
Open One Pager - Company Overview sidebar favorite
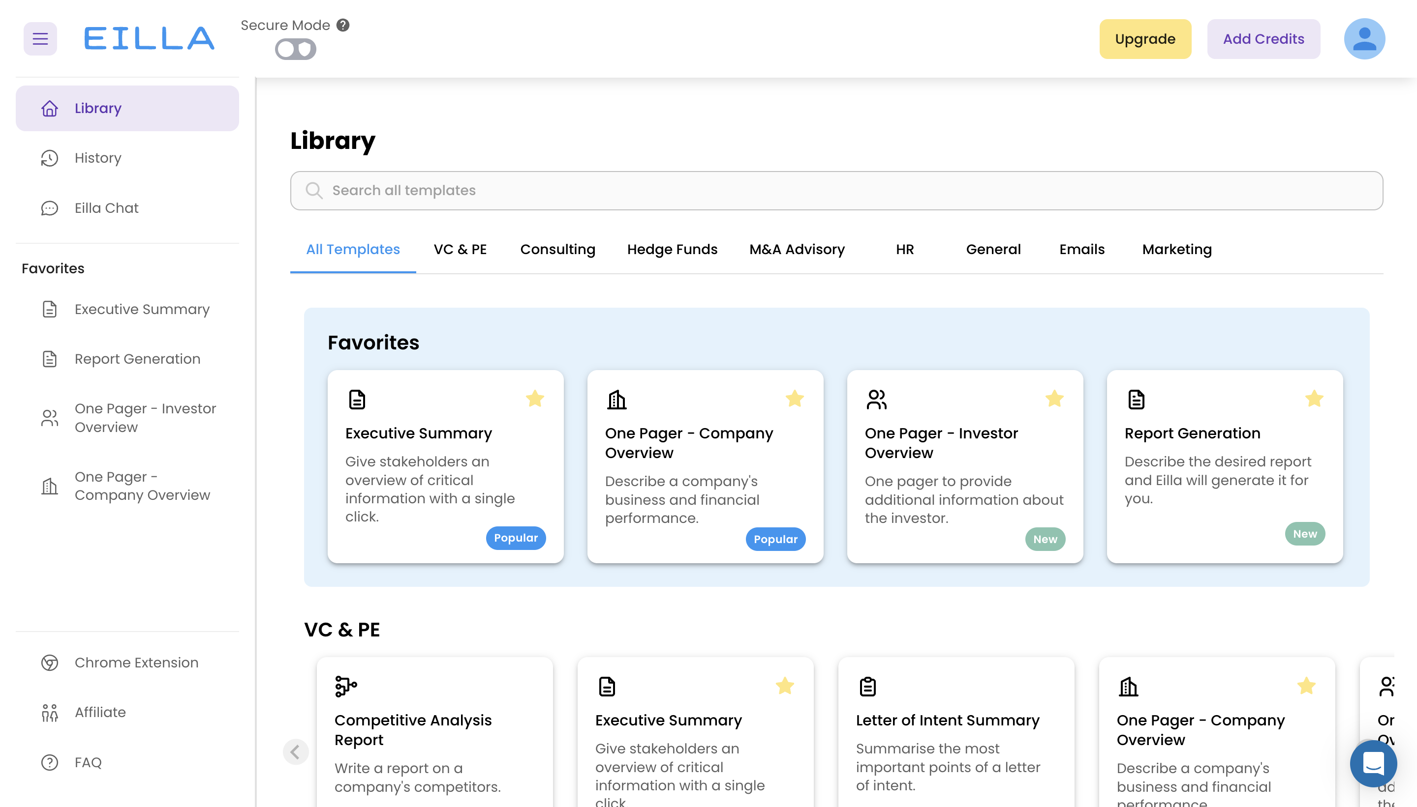(127, 486)
